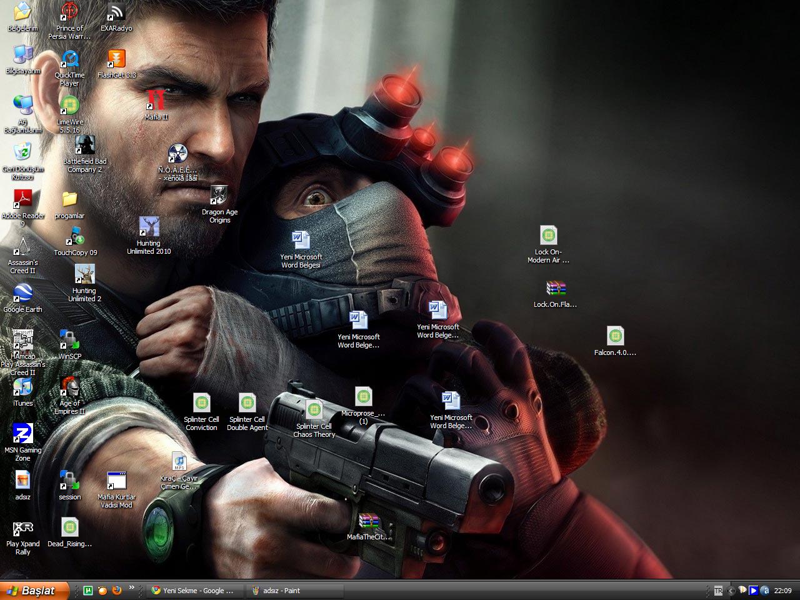The image size is (800, 600).
Task: Launch Assassin's Creed II shortcut
Action: click(22, 246)
